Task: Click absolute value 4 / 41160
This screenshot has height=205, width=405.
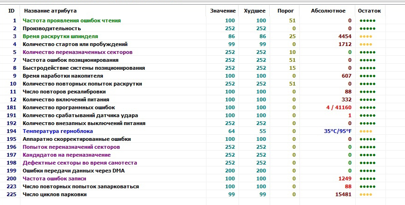Action: click(339, 107)
